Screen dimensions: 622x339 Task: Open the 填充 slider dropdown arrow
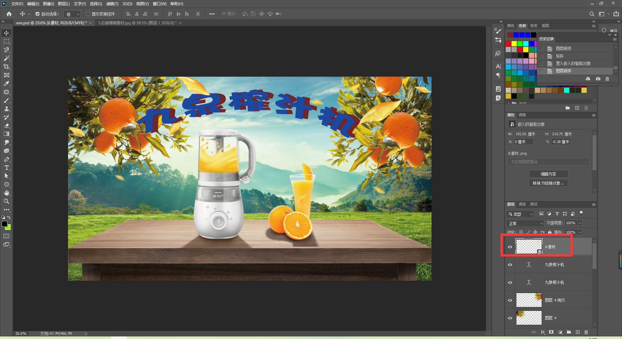tap(580, 232)
